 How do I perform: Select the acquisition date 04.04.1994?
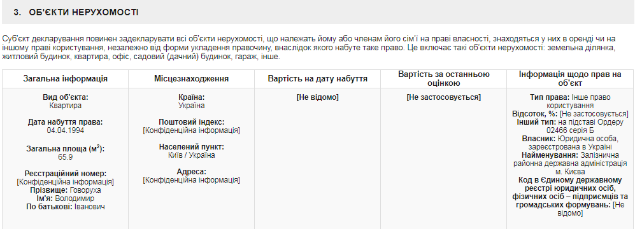click(65, 130)
